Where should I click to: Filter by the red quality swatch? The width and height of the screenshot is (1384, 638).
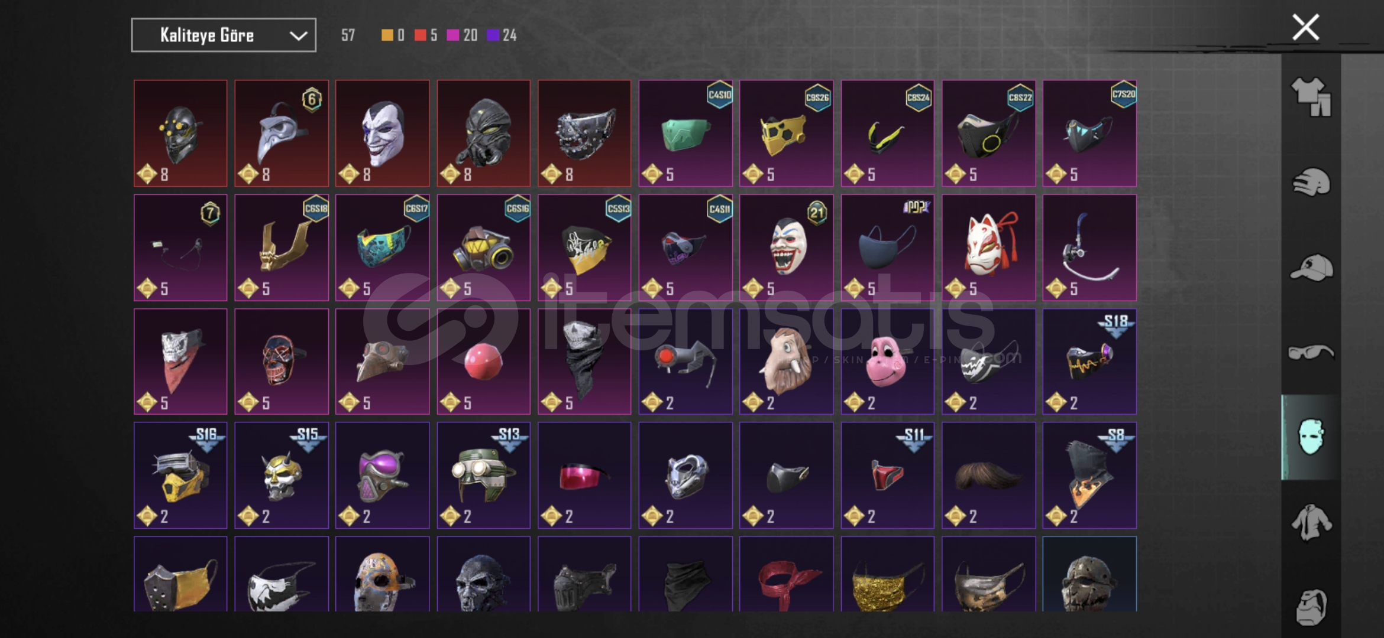pos(421,35)
